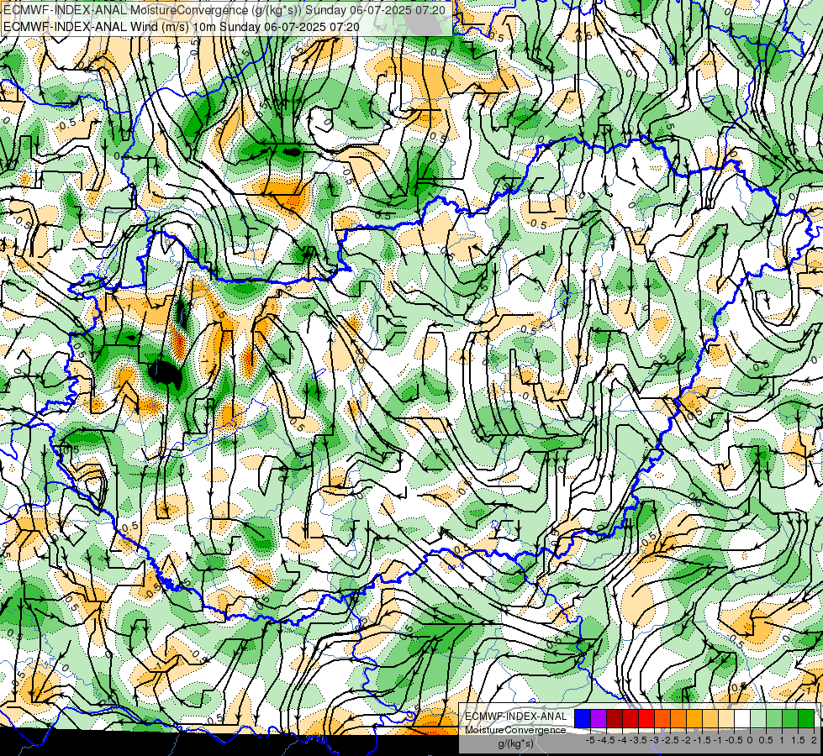
Task: Pick the legend swatch between 1.5 and 2
Action: coord(806,719)
